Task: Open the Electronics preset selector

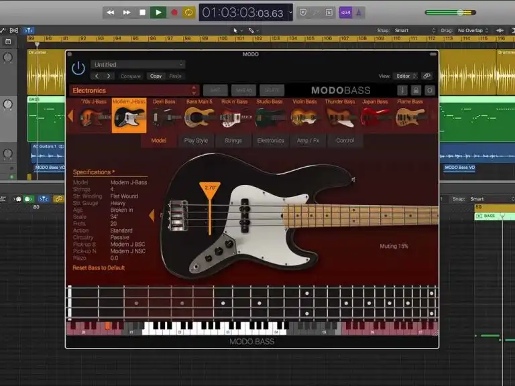Action: pos(134,90)
